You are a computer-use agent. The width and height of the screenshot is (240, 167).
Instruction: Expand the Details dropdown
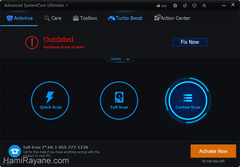120,59
